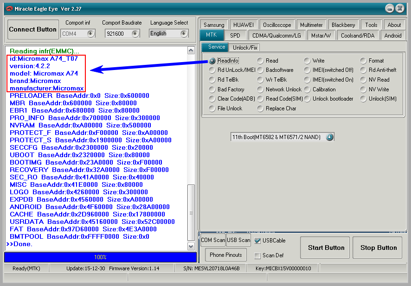
Task: Open the Coolsand/RDA tab
Action: tap(358, 35)
